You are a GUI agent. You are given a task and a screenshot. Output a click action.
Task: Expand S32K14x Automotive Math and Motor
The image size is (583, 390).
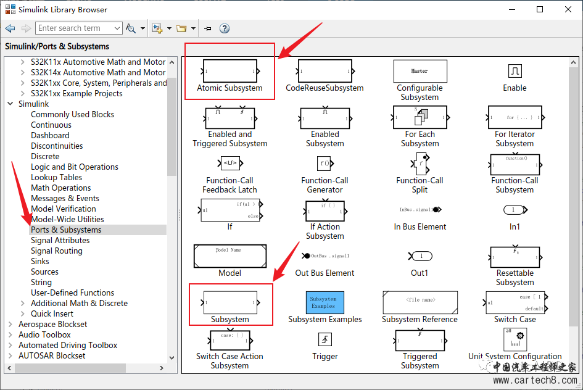[23, 72]
